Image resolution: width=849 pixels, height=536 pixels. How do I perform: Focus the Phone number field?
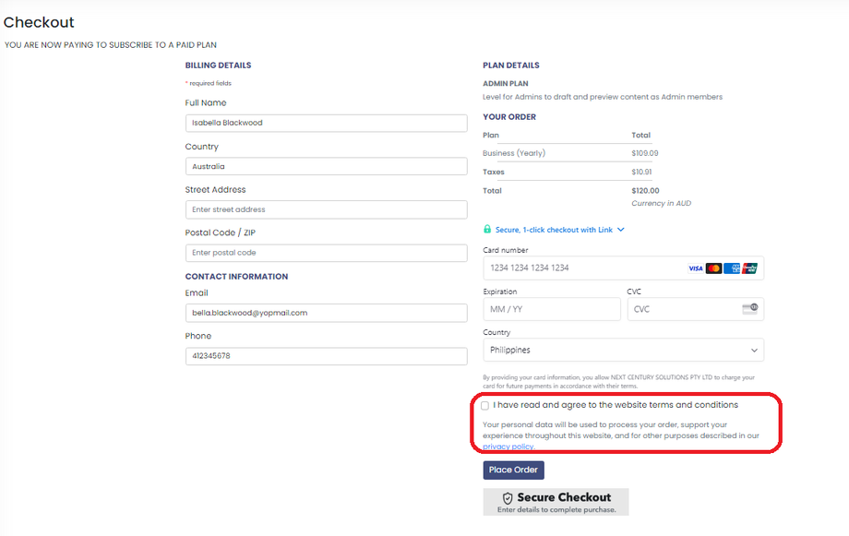point(326,356)
